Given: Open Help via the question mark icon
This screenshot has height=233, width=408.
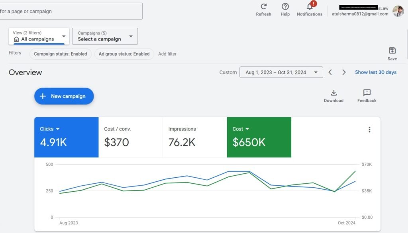Looking at the screenshot, I should pyautogui.click(x=285, y=8).
